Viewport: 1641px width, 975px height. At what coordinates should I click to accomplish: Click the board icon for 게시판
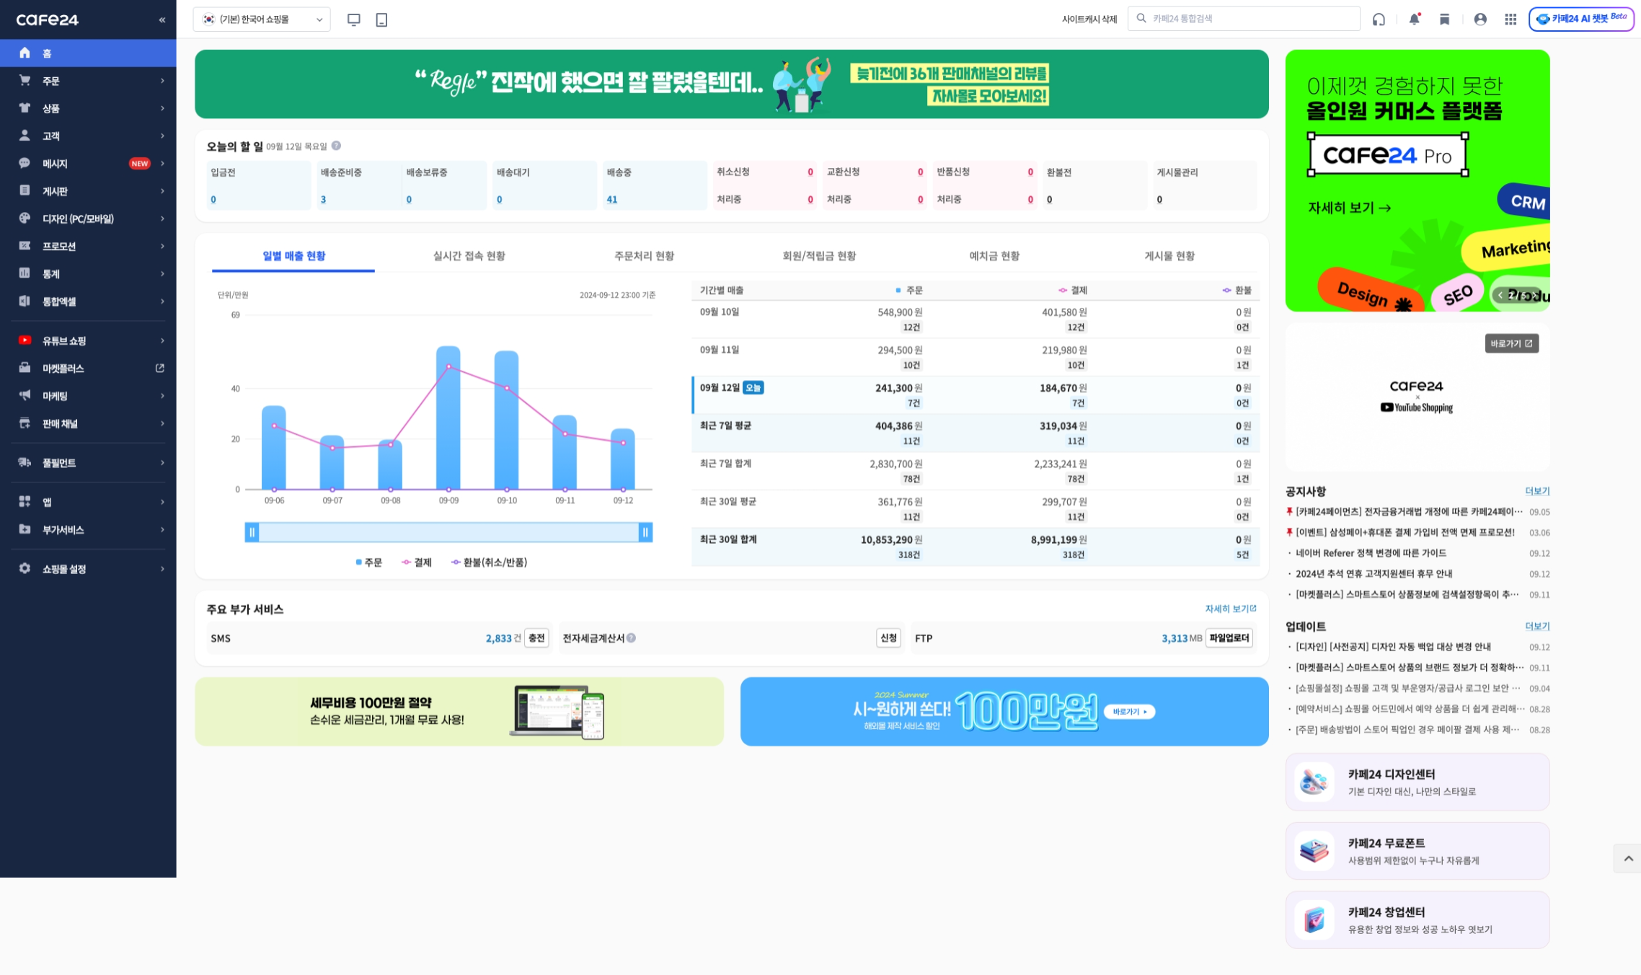[25, 190]
